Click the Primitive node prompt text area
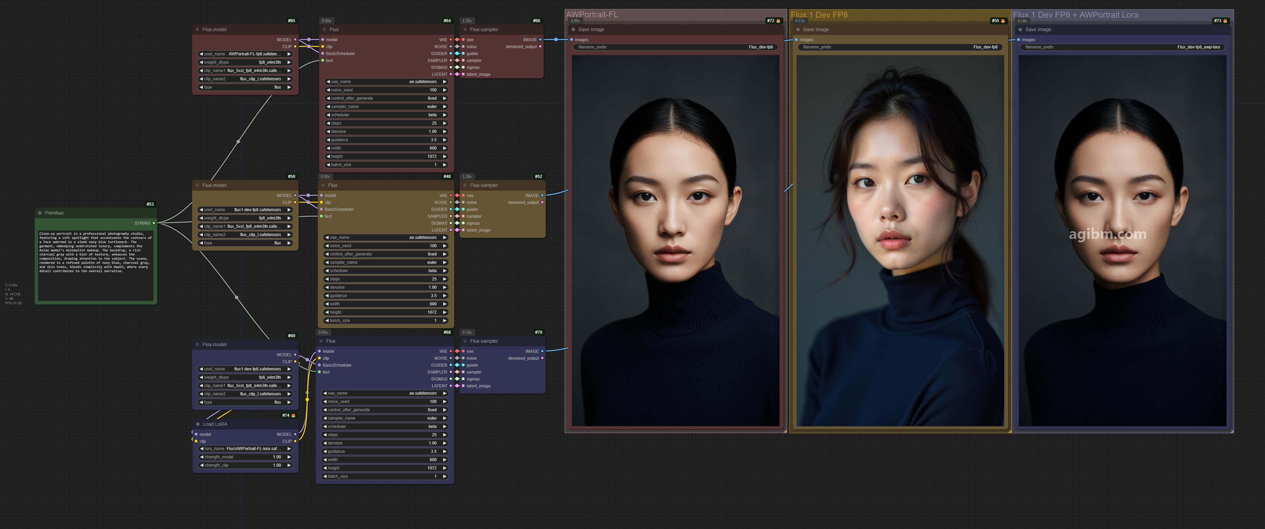The height and width of the screenshot is (529, 1265). coord(96,265)
